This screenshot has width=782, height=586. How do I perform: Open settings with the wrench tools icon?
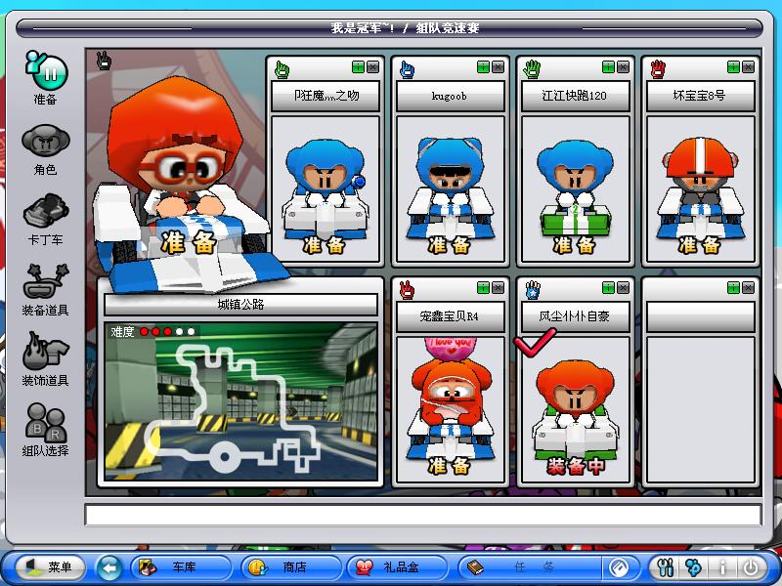click(666, 567)
